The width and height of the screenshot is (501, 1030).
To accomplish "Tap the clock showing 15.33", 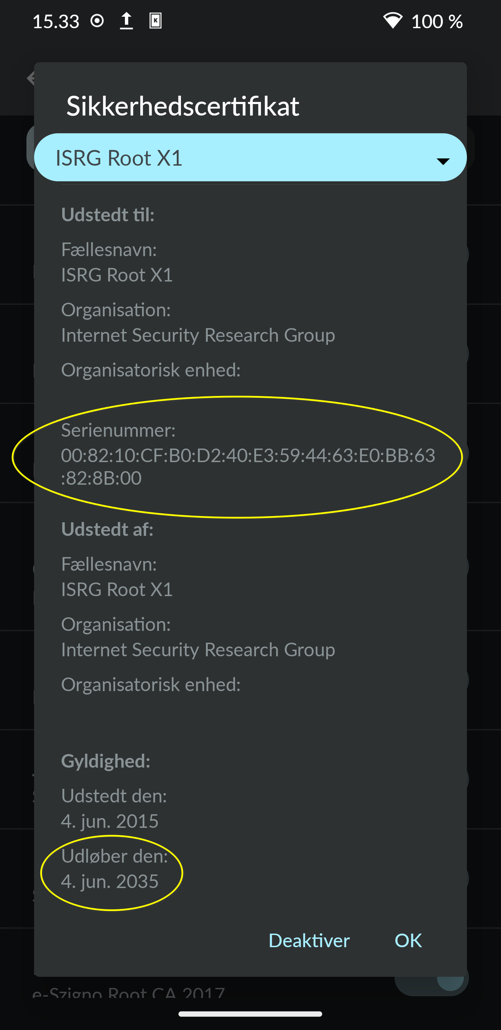I will pos(56,22).
